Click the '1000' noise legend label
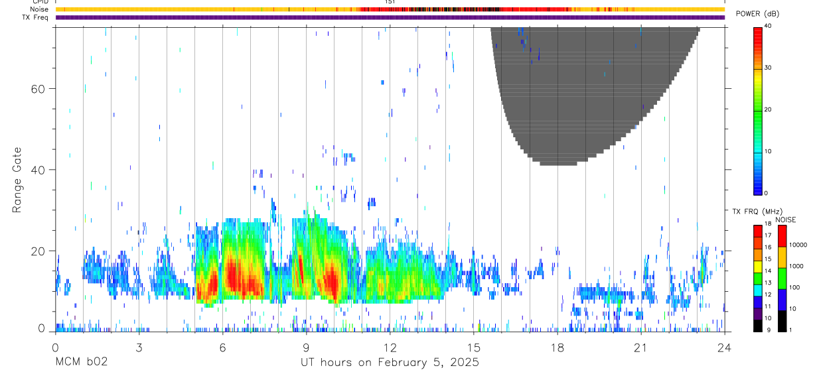Viewport: 815px width, 376px height. (x=796, y=266)
